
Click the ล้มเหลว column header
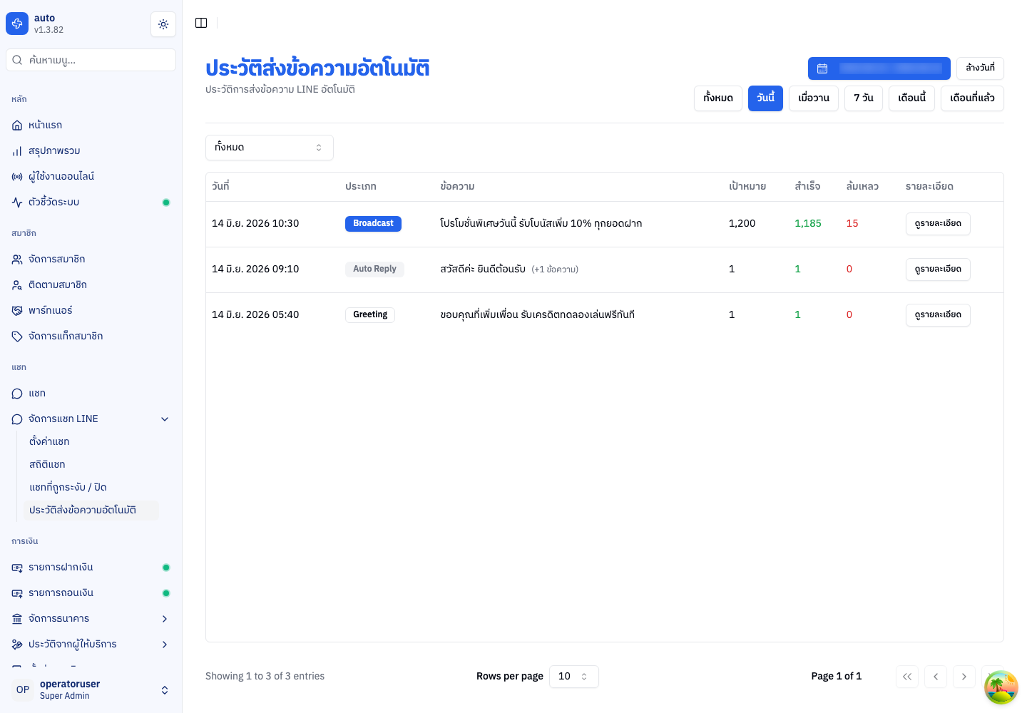coord(862,187)
